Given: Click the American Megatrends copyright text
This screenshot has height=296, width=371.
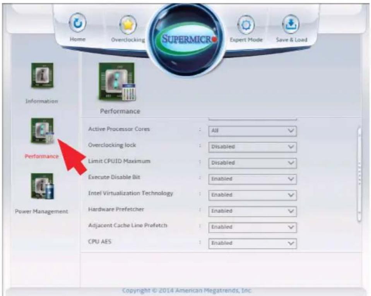Looking at the screenshot, I should 187,290.
